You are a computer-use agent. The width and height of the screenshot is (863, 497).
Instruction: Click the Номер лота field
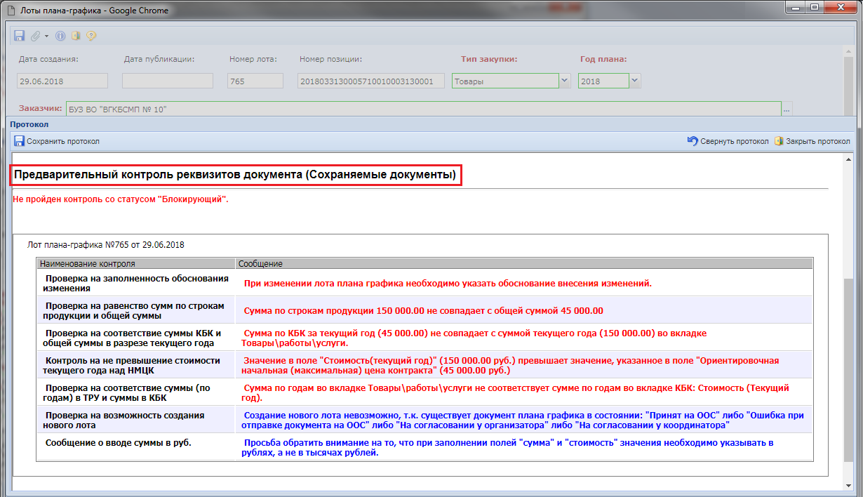coord(255,81)
